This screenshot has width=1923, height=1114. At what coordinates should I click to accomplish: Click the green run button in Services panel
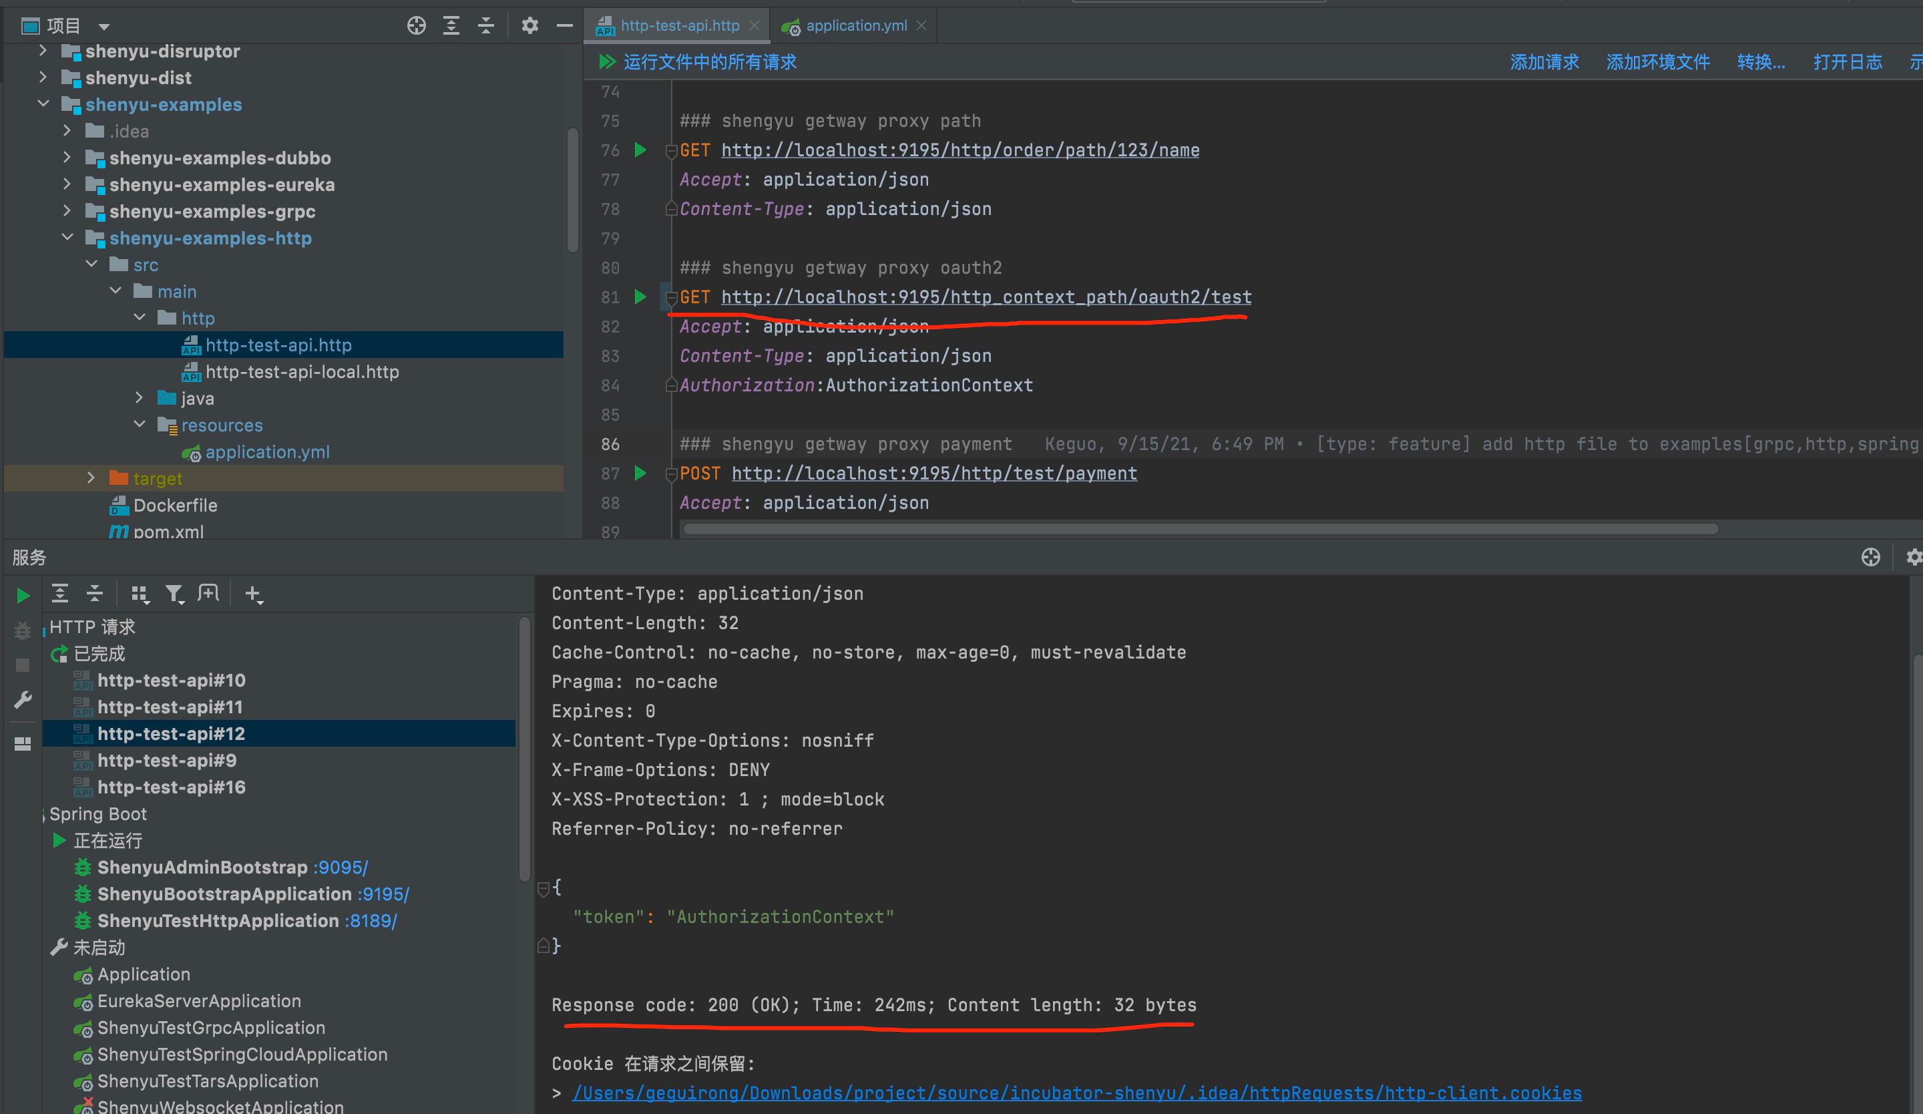tap(23, 595)
